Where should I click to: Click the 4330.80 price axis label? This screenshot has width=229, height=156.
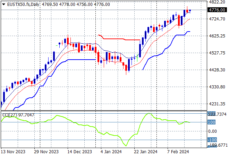point(217,87)
